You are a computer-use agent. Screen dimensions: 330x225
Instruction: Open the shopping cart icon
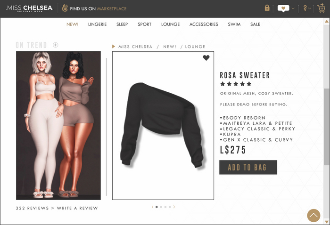pos(322,8)
